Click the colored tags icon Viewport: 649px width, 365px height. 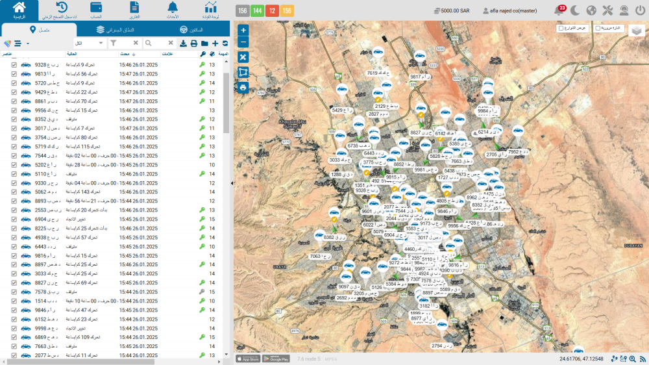pyautogui.click(x=7, y=43)
